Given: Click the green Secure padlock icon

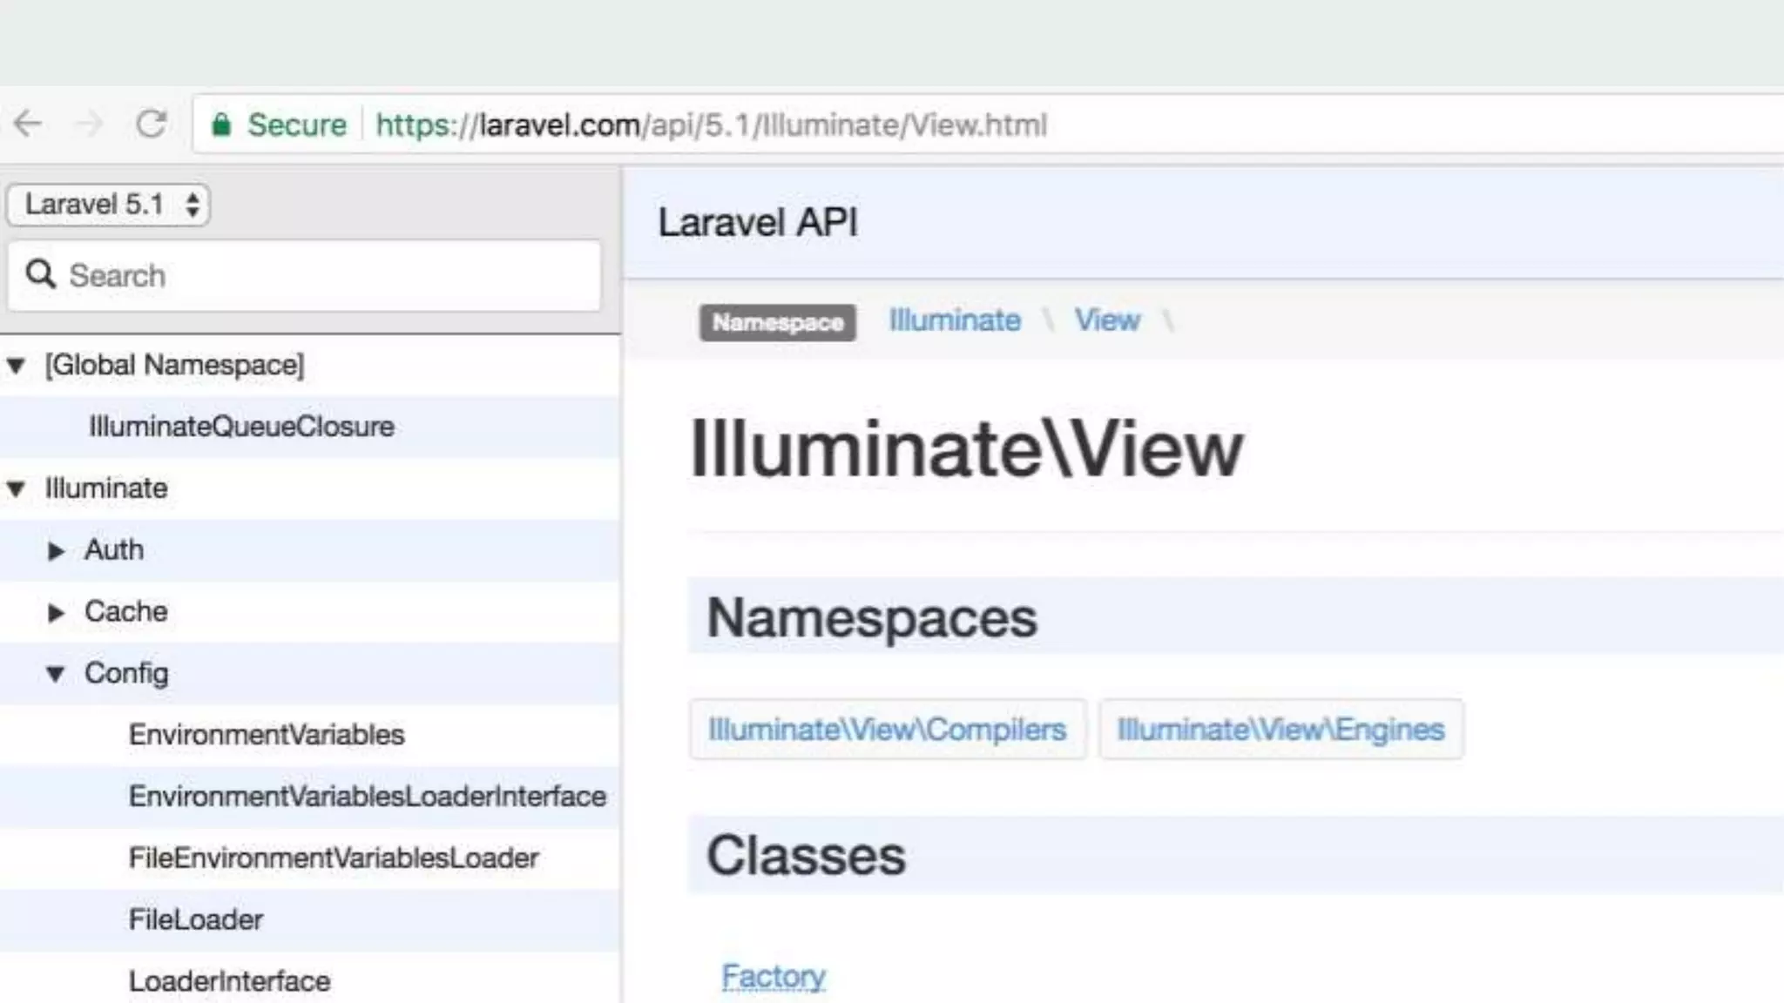Looking at the screenshot, I should coord(221,125).
